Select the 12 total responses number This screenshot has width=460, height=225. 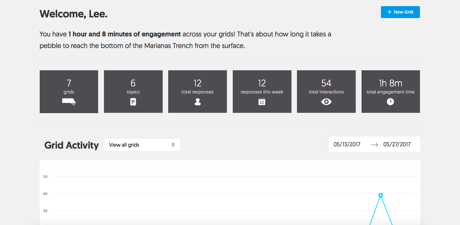coord(198,83)
